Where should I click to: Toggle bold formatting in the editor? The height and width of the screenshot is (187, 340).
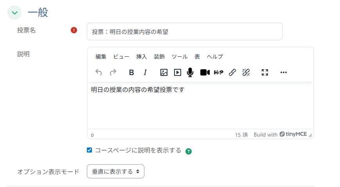[x=131, y=72]
